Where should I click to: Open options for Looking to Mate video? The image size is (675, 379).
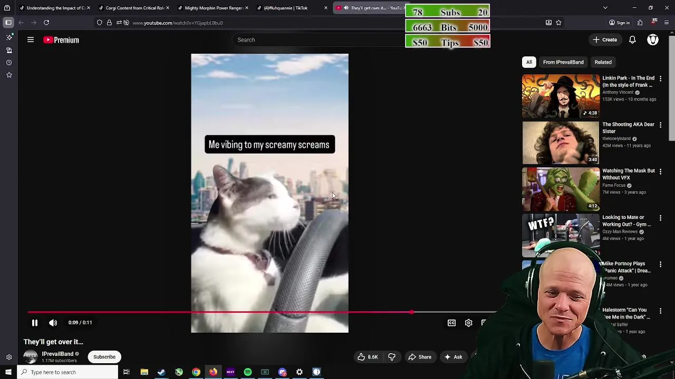coord(660,218)
